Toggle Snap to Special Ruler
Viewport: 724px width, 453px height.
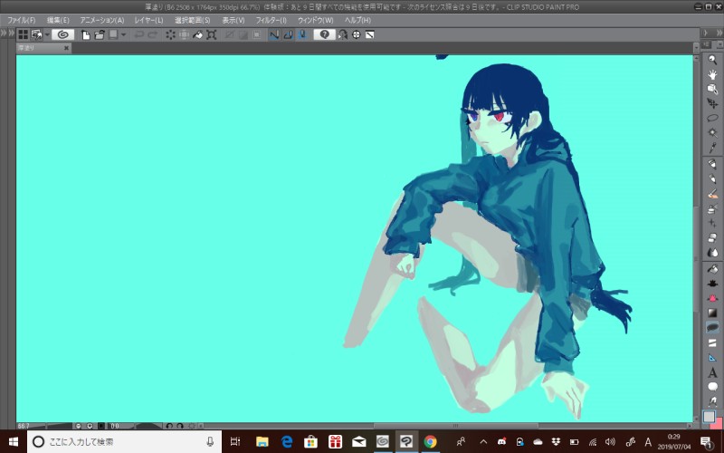pyautogui.click(x=288, y=34)
